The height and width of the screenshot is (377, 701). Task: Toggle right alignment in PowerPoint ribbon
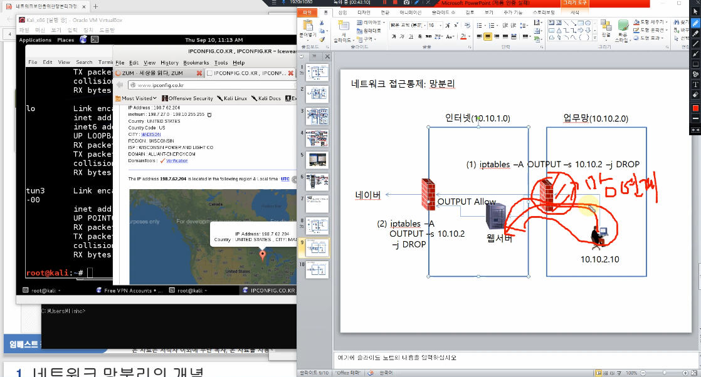click(496, 36)
